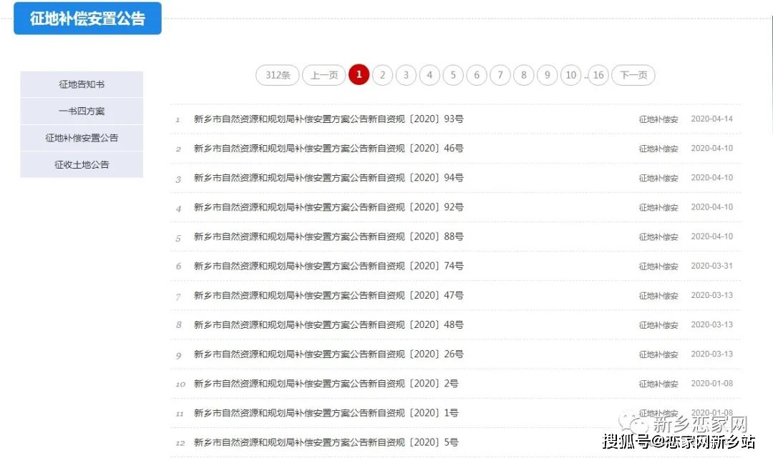Click date 2020-01-08 in the 2号 row
Screen dimensions: 773x458
[x=712, y=384]
